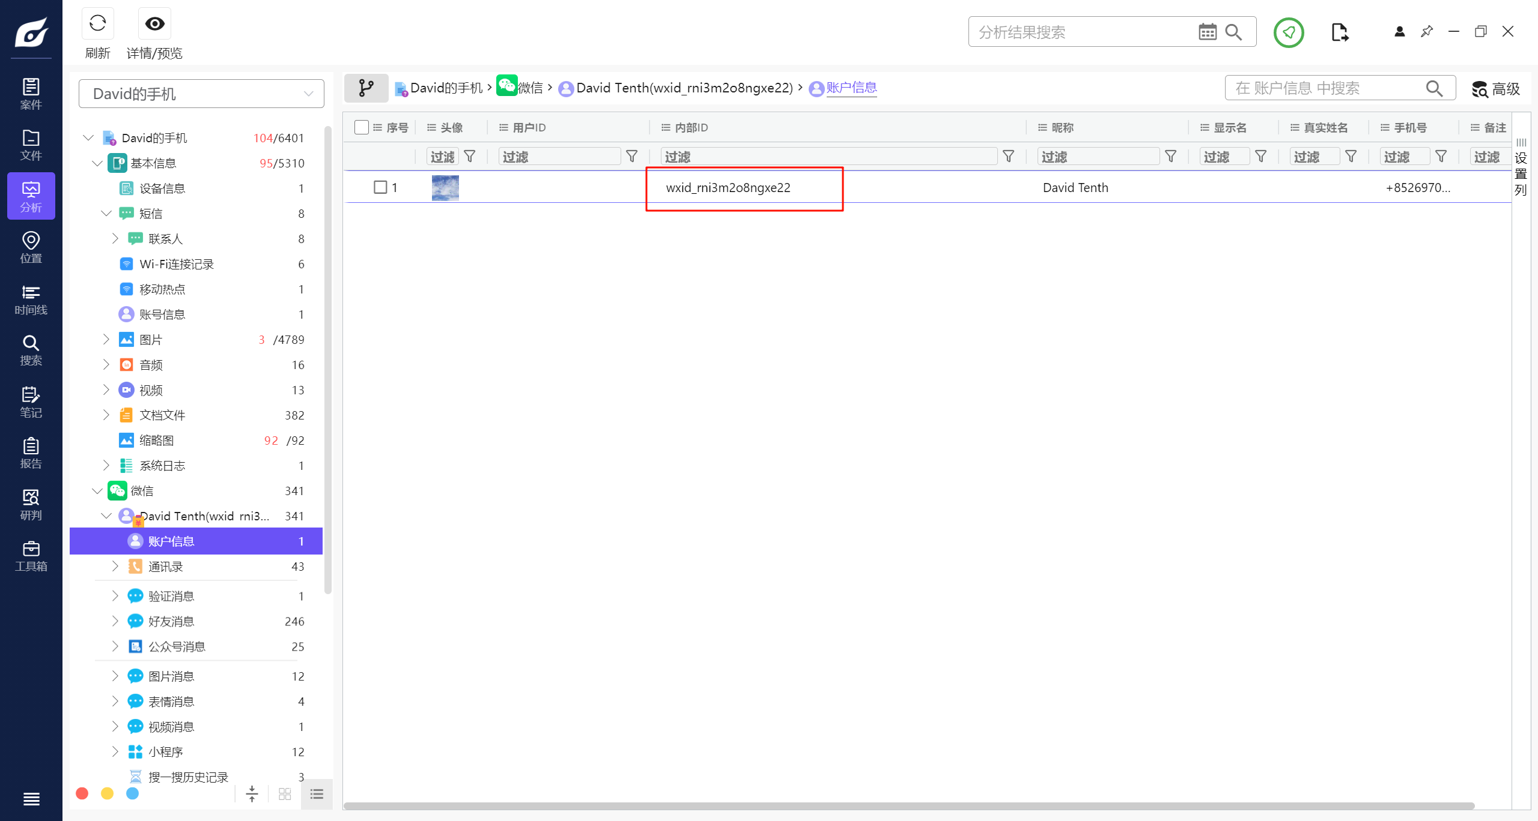Screen dimensions: 1538x821
Task: Check the row 1 checkbox
Action: tap(380, 187)
